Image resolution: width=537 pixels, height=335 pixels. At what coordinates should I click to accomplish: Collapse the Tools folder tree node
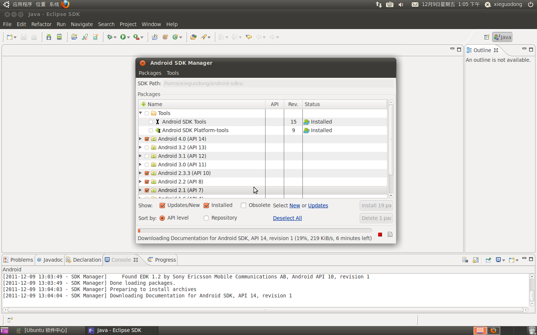coord(141,113)
